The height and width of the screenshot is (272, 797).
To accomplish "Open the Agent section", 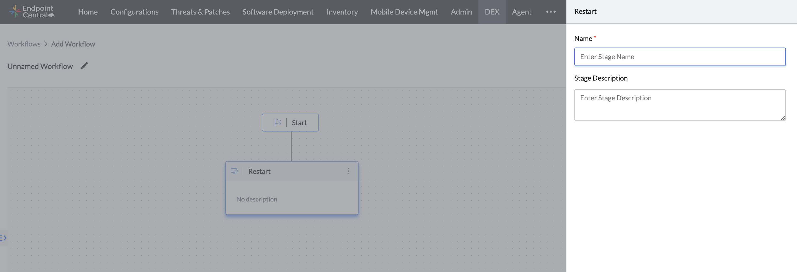I will click(x=522, y=12).
